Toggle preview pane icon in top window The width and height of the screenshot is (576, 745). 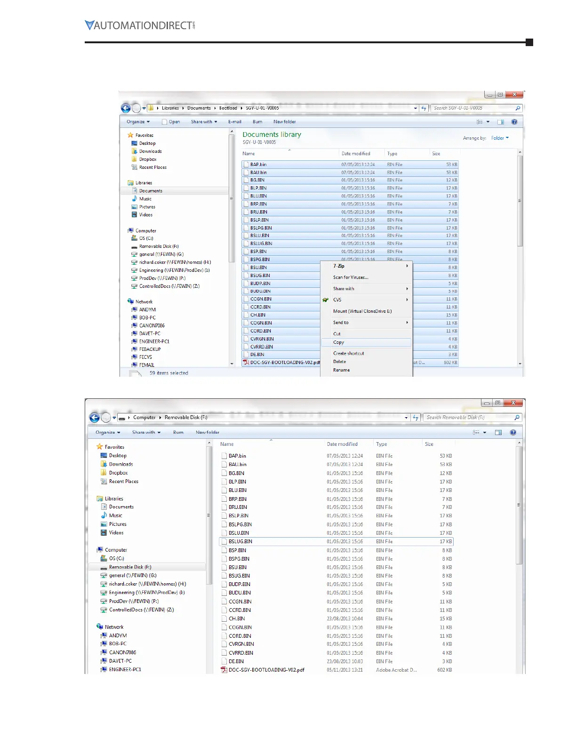tap(501, 122)
